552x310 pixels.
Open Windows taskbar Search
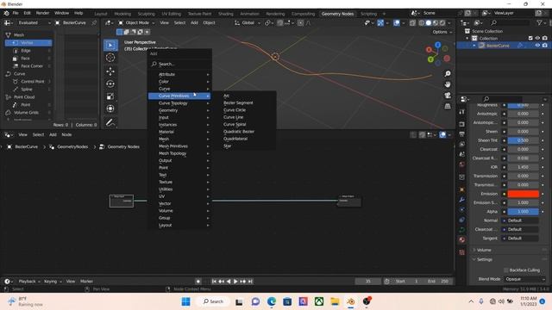pos(213,301)
